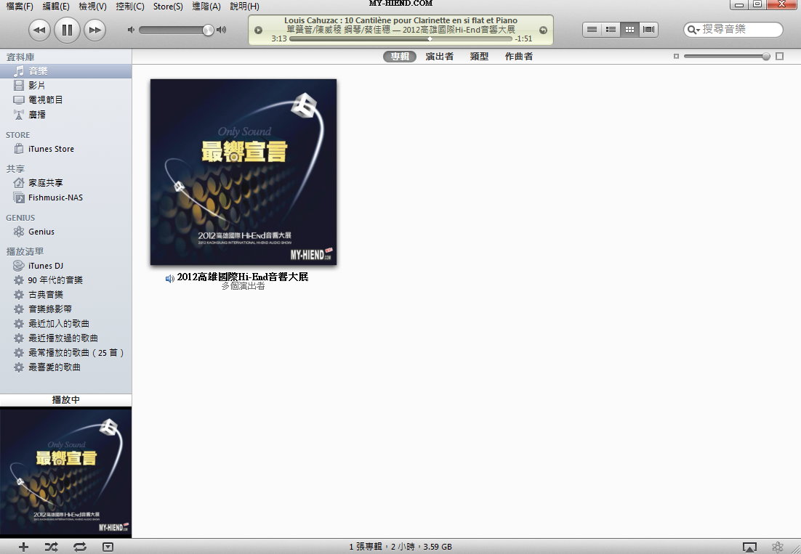Image resolution: width=801 pixels, height=554 pixels.
Task: Skip to the next track
Action: [x=94, y=30]
